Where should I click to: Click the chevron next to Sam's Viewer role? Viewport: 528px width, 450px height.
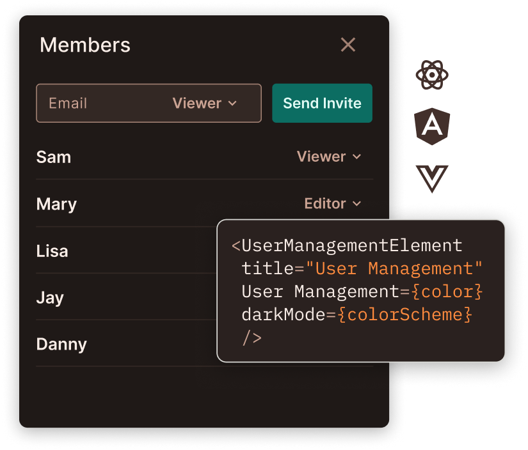pos(357,157)
